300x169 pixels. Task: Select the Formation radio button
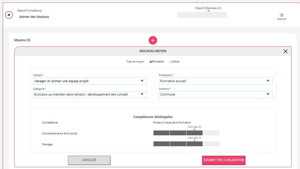(x=151, y=62)
